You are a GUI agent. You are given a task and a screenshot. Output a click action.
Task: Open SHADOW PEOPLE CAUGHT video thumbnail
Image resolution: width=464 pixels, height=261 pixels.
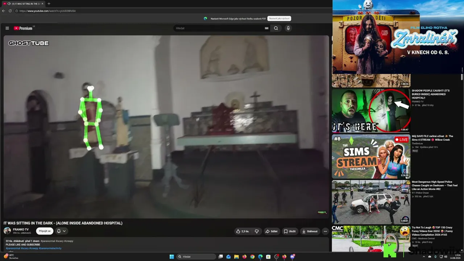click(371, 111)
